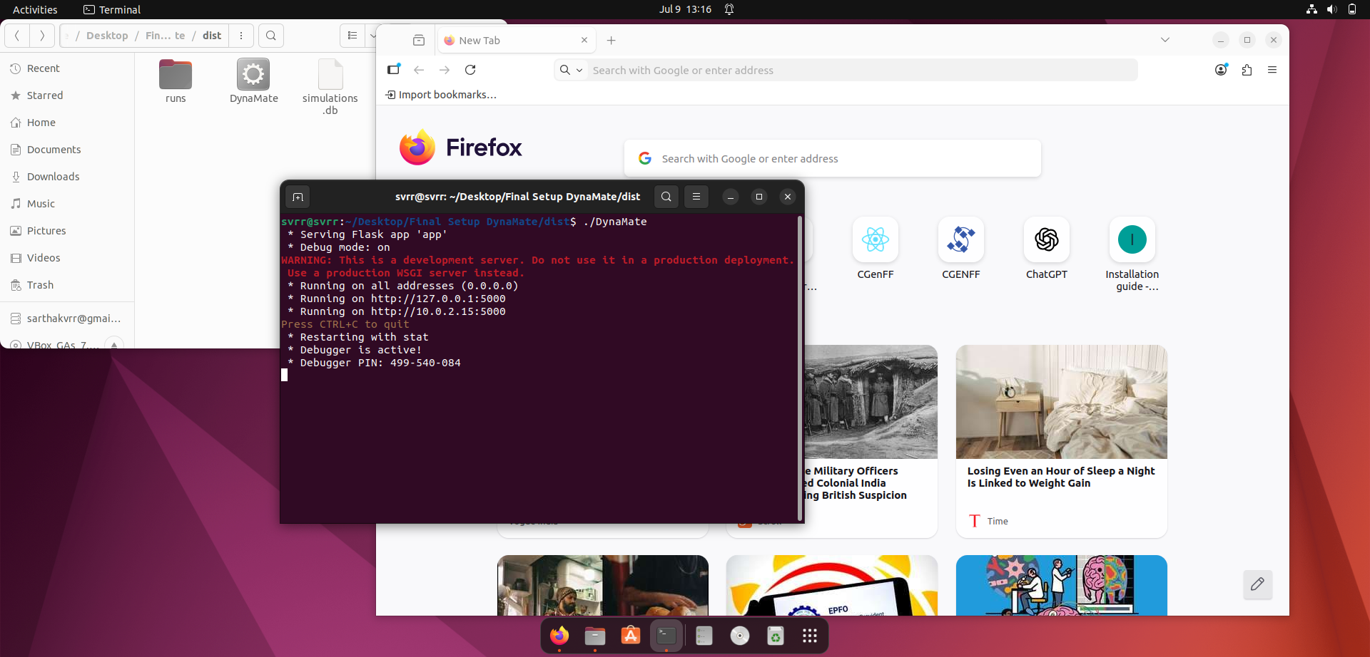The height and width of the screenshot is (657, 1370).
Task: Open the notifications bell in top bar
Action: click(x=729, y=9)
